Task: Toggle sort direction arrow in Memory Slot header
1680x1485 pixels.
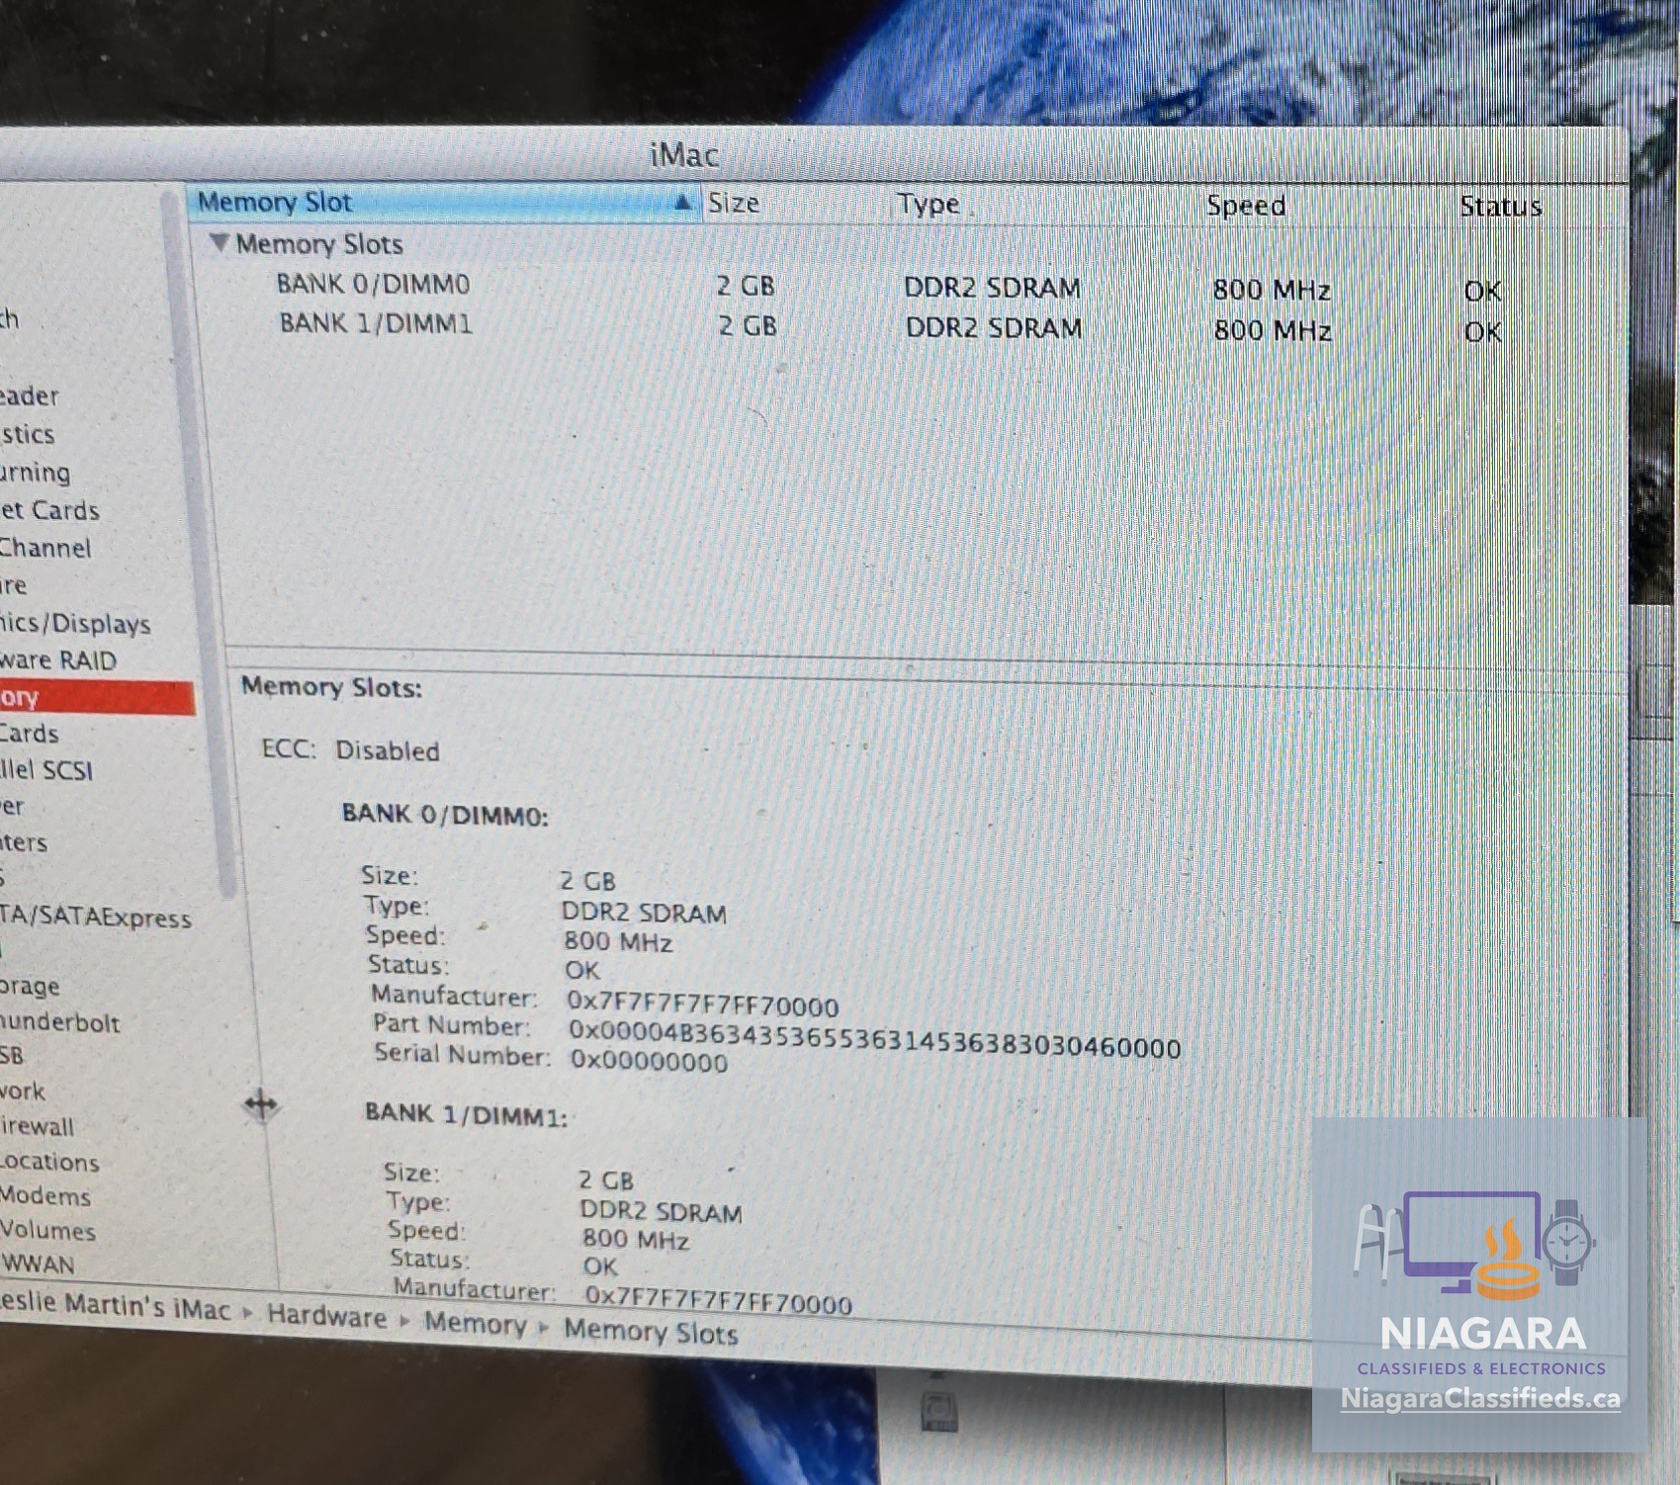Action: click(x=682, y=203)
